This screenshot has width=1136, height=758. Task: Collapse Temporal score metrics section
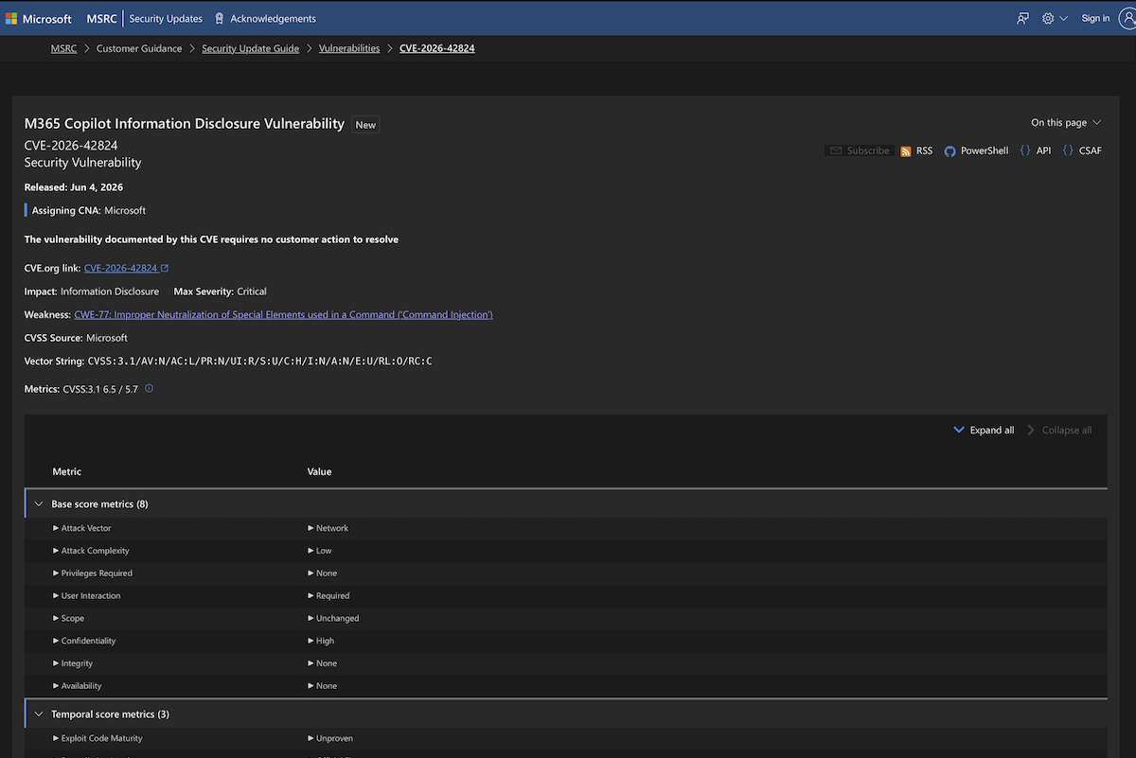pos(39,714)
